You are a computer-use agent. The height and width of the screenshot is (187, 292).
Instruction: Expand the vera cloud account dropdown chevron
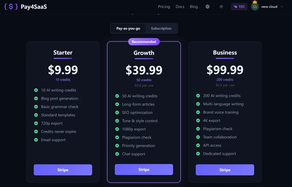click(x=282, y=7)
